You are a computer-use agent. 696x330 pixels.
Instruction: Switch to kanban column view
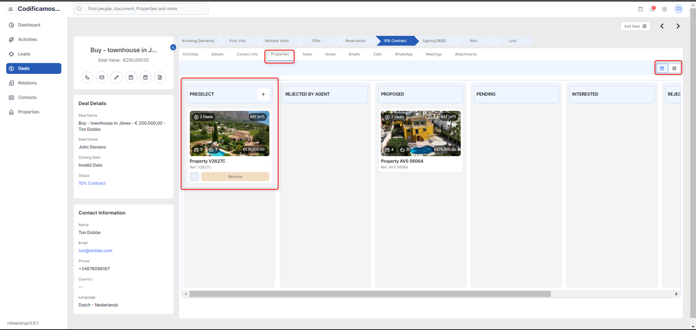[662, 68]
